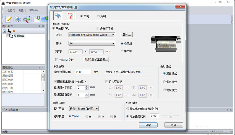This screenshot has width=235, height=135.
Task: Enable 生成PLT文件 checkbox
Action: pyautogui.click(x=57, y=60)
